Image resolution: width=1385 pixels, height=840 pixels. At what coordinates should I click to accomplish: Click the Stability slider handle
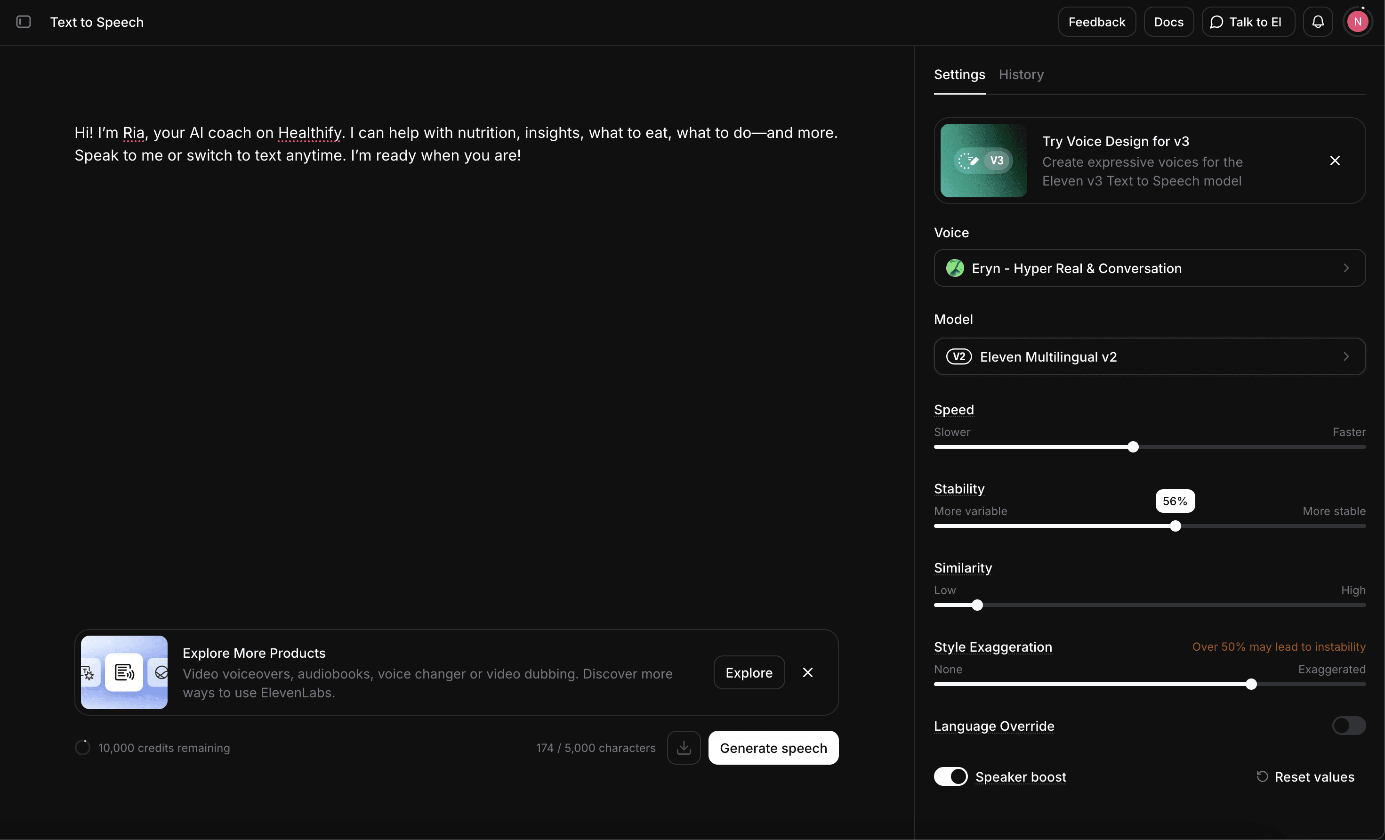point(1175,526)
